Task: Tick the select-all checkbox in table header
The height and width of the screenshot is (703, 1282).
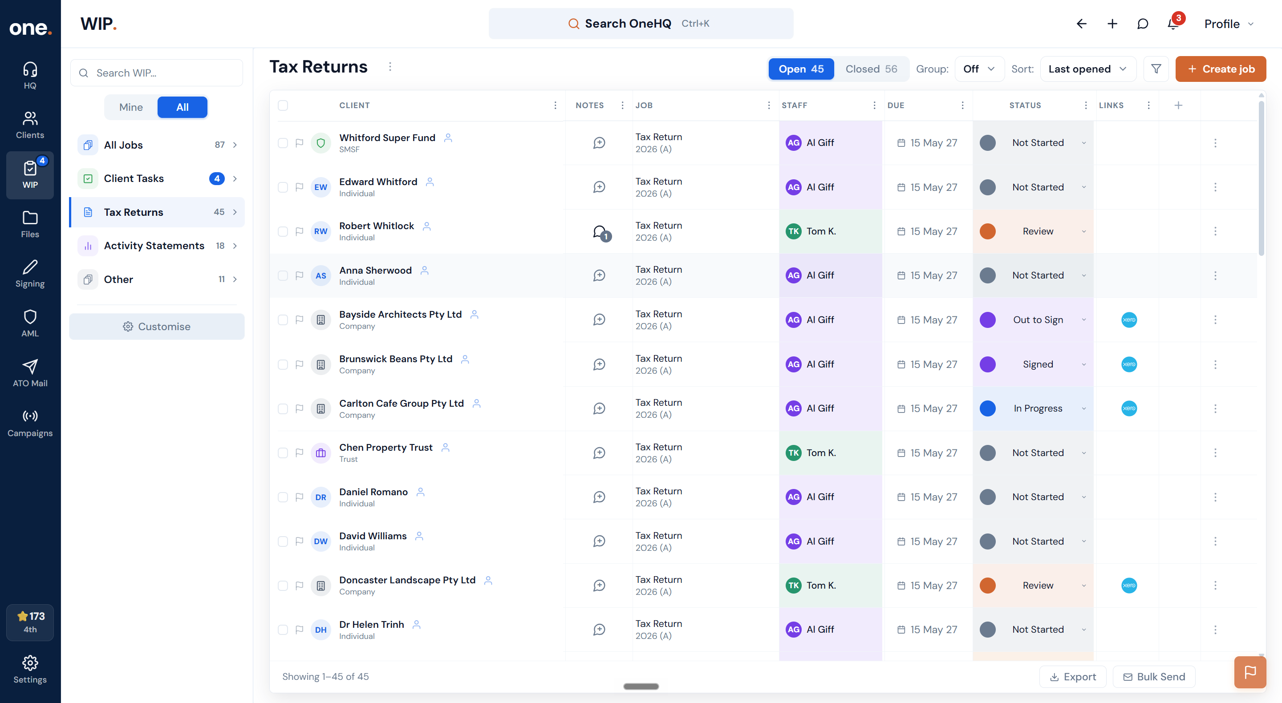Action: (x=283, y=105)
